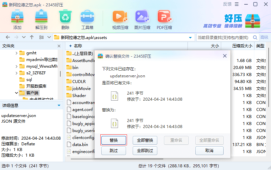This screenshot has height=170, width=271.
Task: Click the 1.68 GB compressed size cell
Action: [244, 61]
